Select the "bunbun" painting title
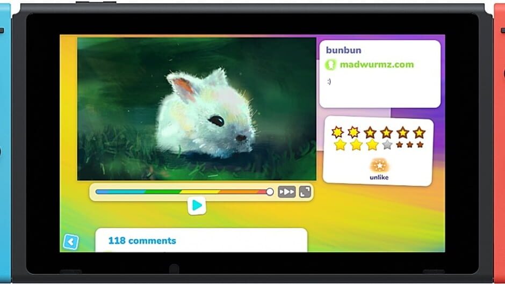This screenshot has width=505, height=284. pos(344,50)
